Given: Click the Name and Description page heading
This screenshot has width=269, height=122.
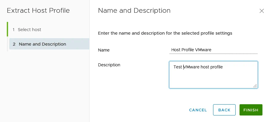Looking at the screenshot, I should click(134, 11).
